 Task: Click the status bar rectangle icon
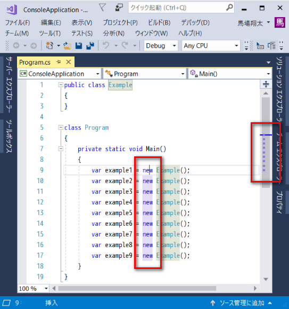point(6,303)
